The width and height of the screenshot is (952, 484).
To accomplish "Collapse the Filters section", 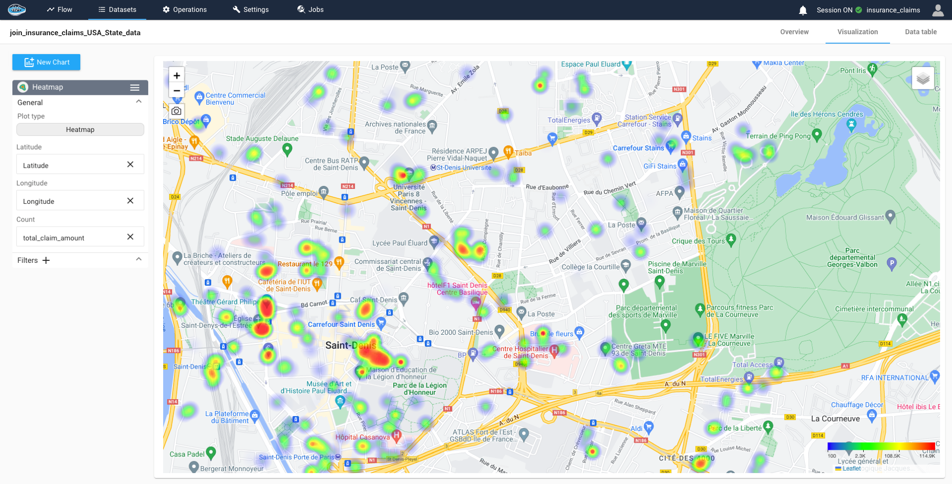I will point(139,259).
